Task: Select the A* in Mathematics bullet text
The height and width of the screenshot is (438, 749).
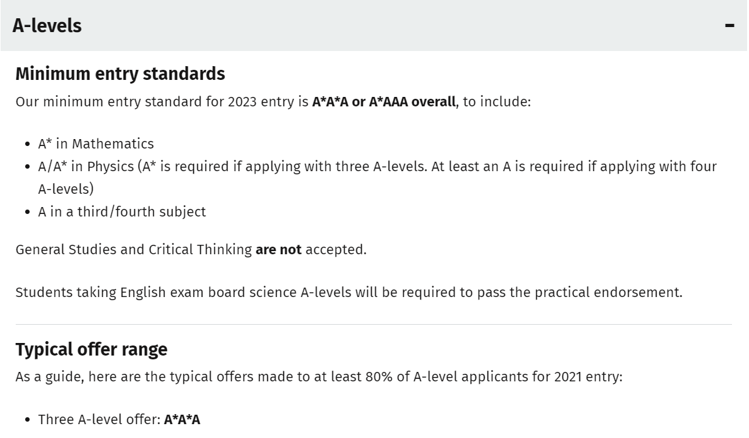Action: point(96,143)
